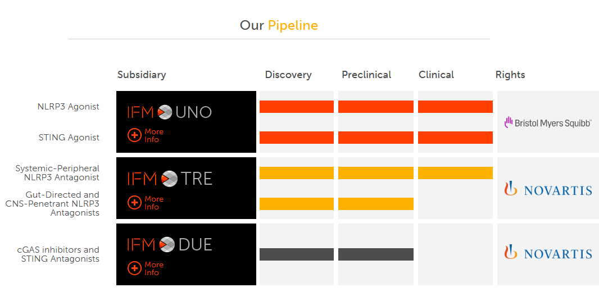
Task: Click the IFM TRE logo
Action: pos(169,179)
